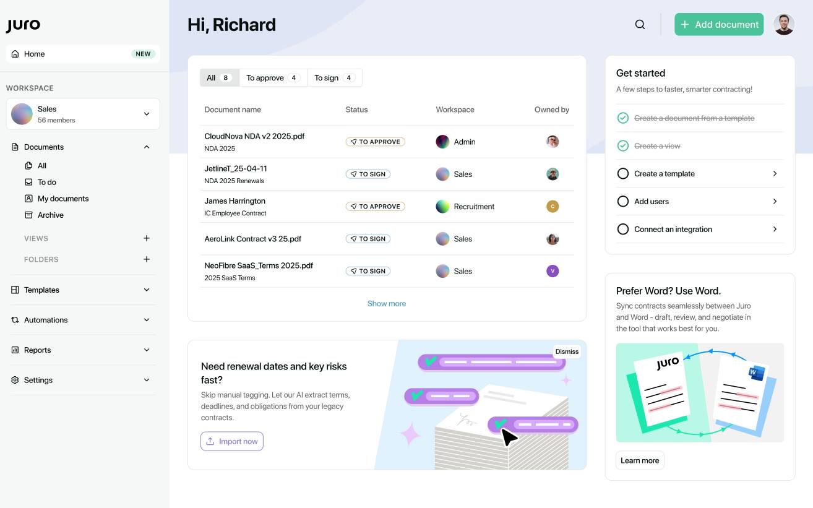Add a new view with plus icon
Screen dimensions: 813x508
(147, 238)
